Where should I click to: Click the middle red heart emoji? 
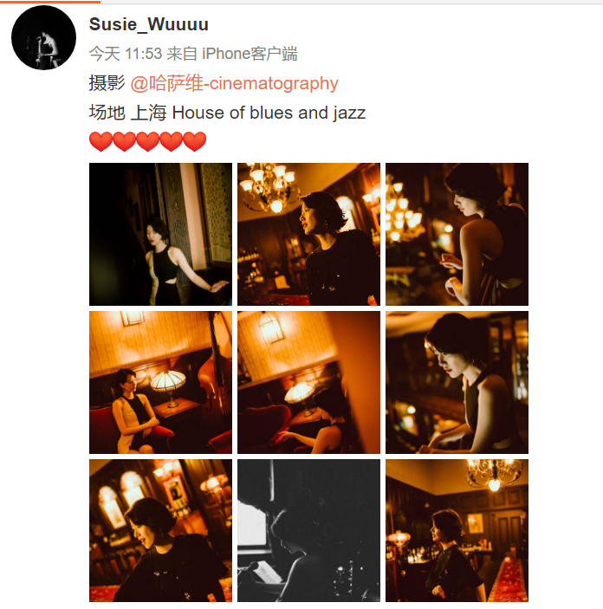point(147,141)
